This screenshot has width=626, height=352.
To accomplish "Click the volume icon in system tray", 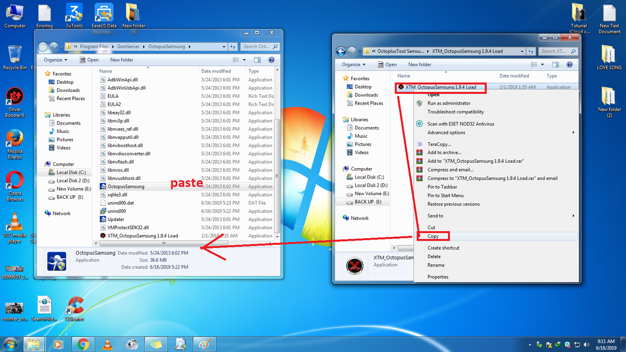I will coord(587,344).
